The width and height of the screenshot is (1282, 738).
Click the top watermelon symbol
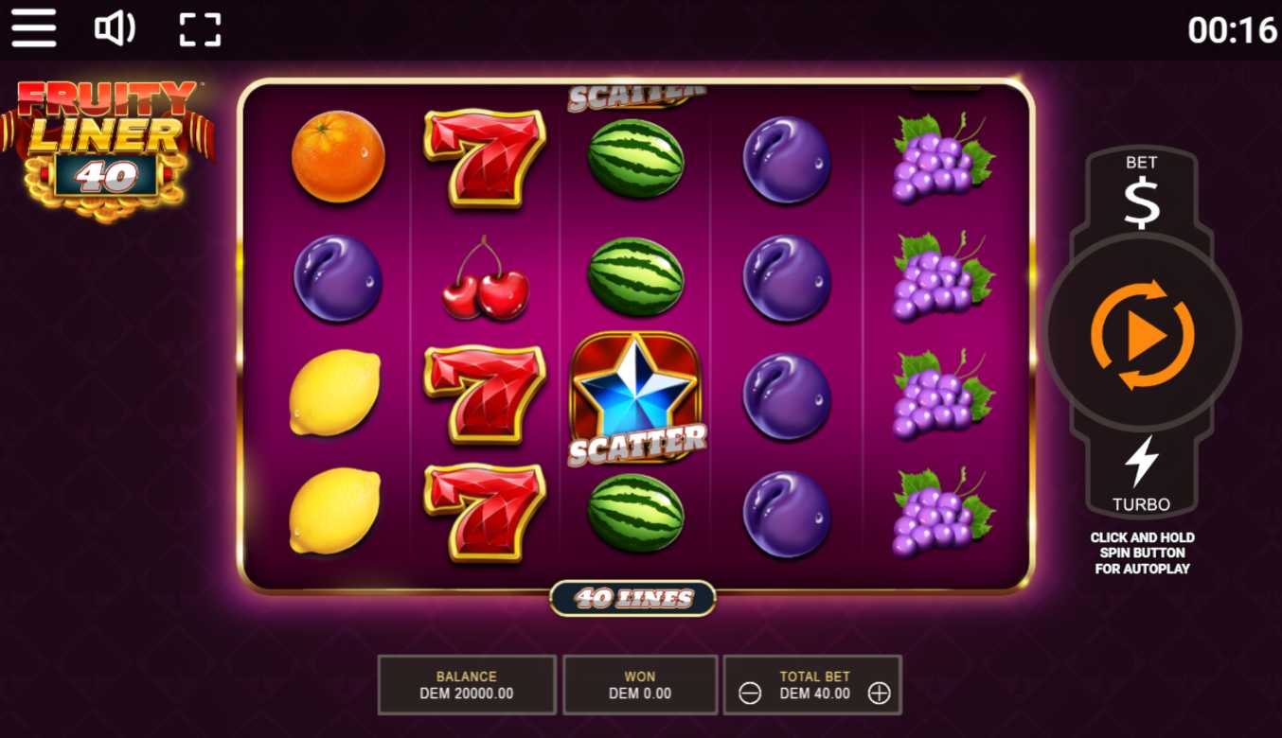pos(635,158)
